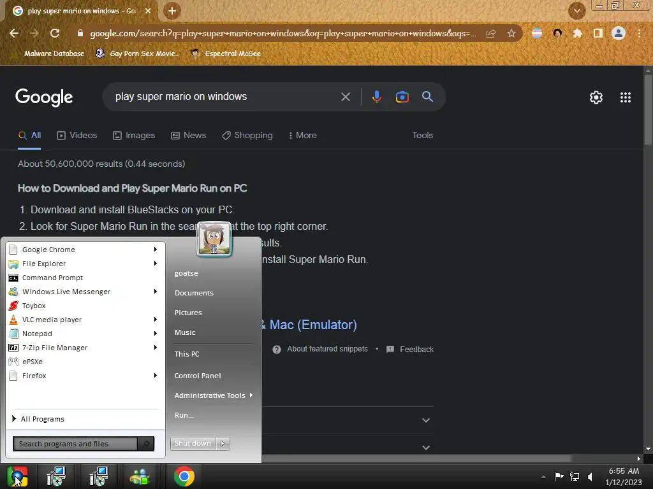Screen dimensions: 653x489
Task: Expand Google Chrome submenu arrow in Start menu
Action: click(x=156, y=250)
